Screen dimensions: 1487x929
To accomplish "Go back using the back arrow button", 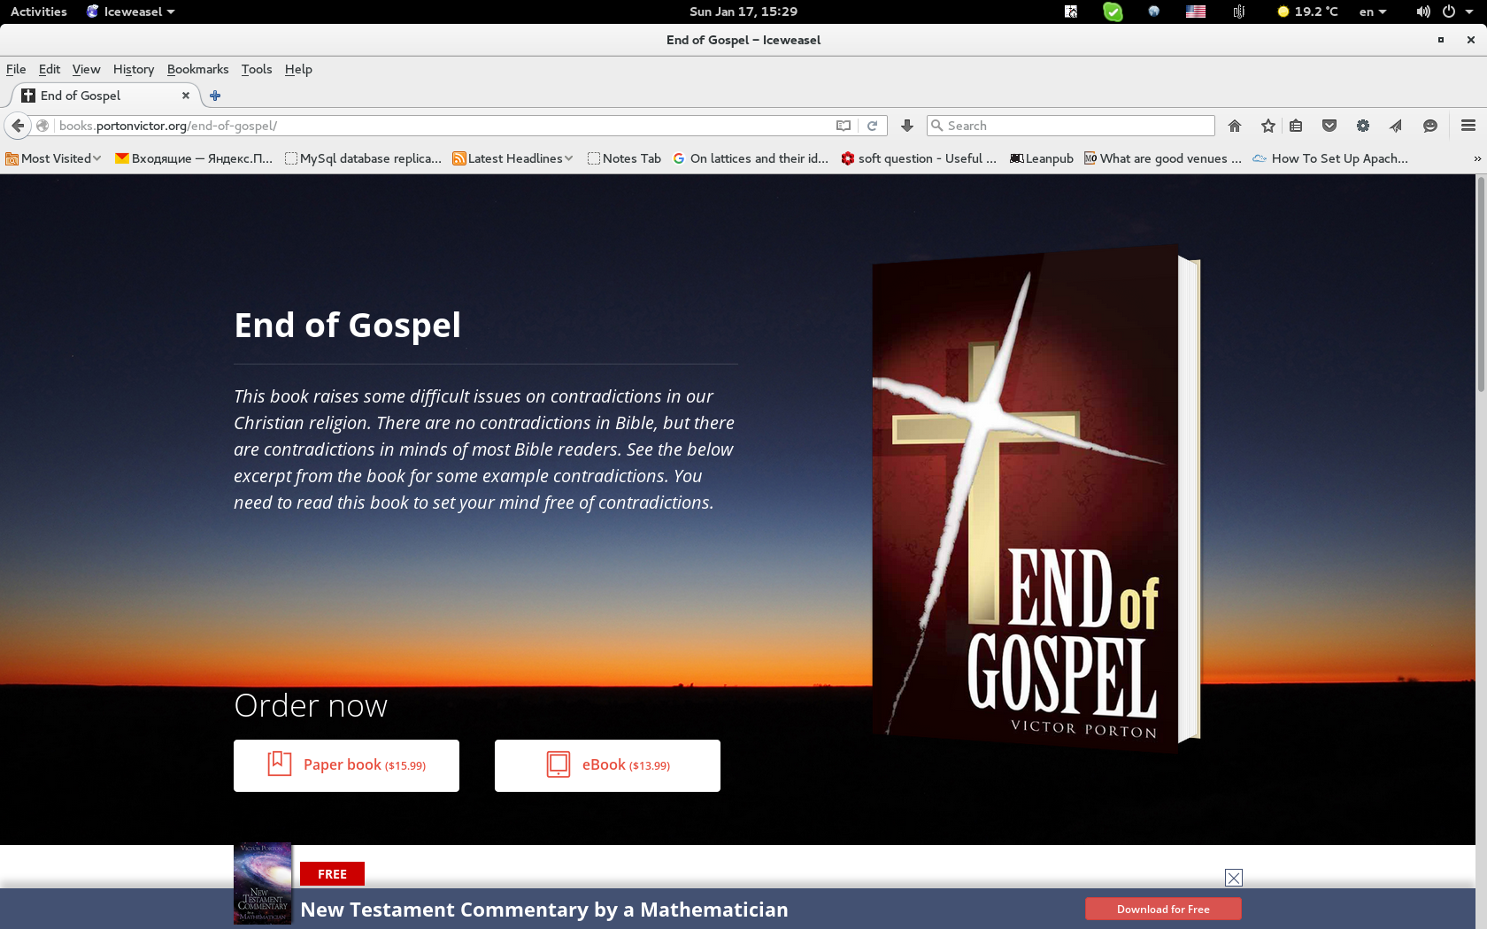I will [x=18, y=126].
